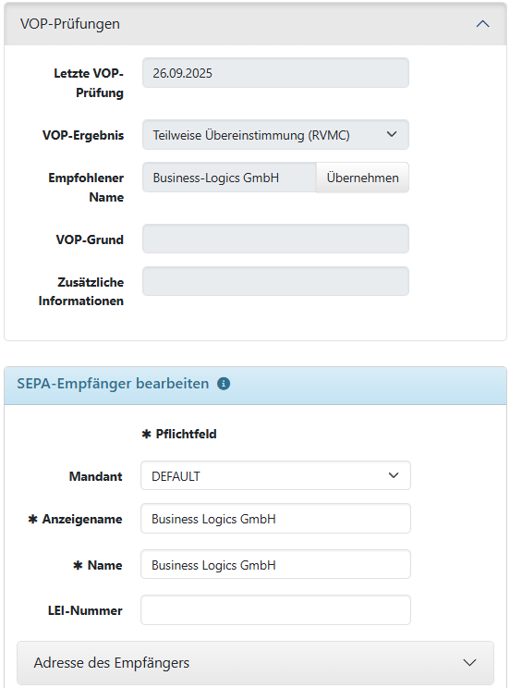Click the Anzeigename input field

click(275, 519)
